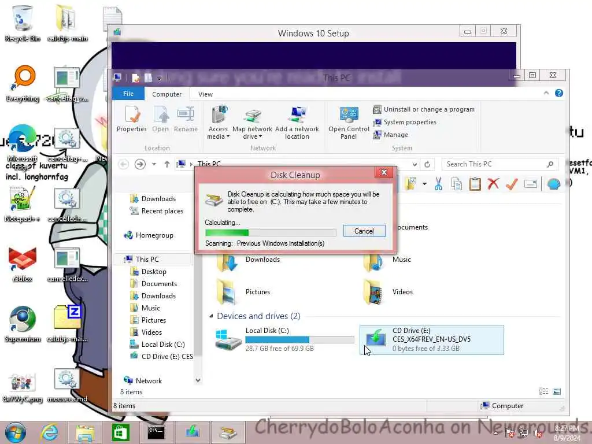Select Desktop in navigation tree

tap(148, 272)
